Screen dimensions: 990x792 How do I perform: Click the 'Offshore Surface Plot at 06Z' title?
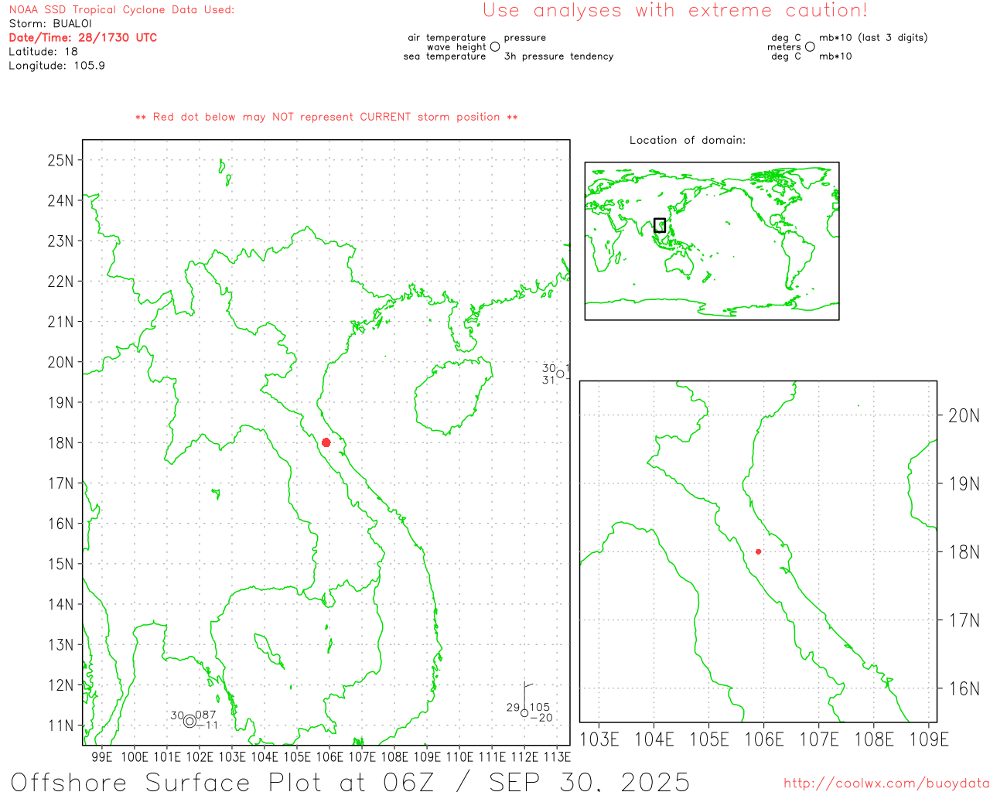point(350,781)
